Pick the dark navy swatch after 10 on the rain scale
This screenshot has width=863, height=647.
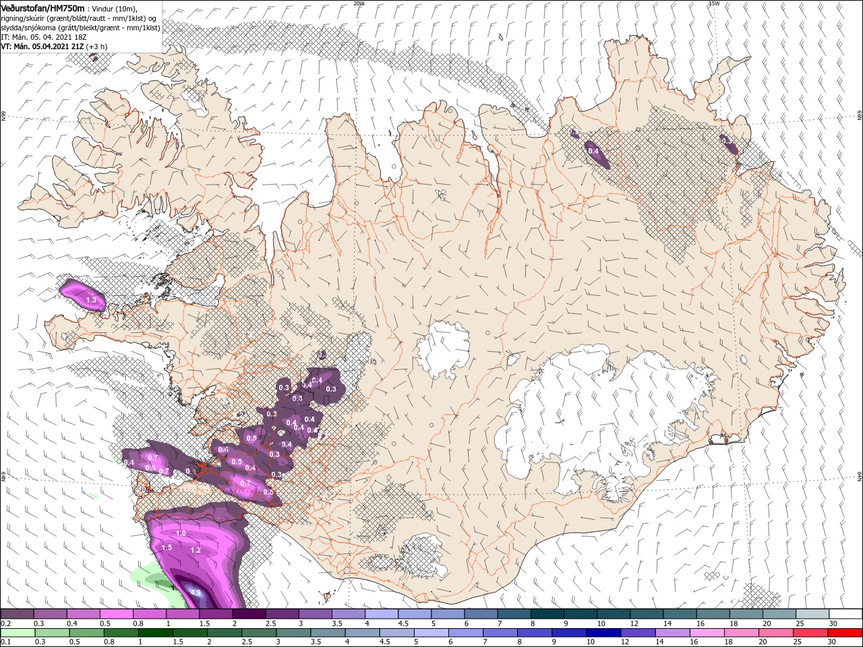coord(603,633)
